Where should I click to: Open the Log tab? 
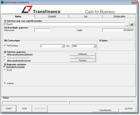point(86,16)
